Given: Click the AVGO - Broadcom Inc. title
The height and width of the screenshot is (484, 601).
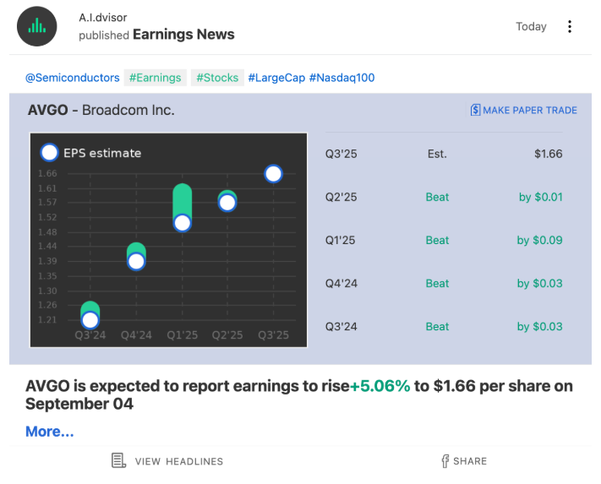Looking at the screenshot, I should pos(101,111).
